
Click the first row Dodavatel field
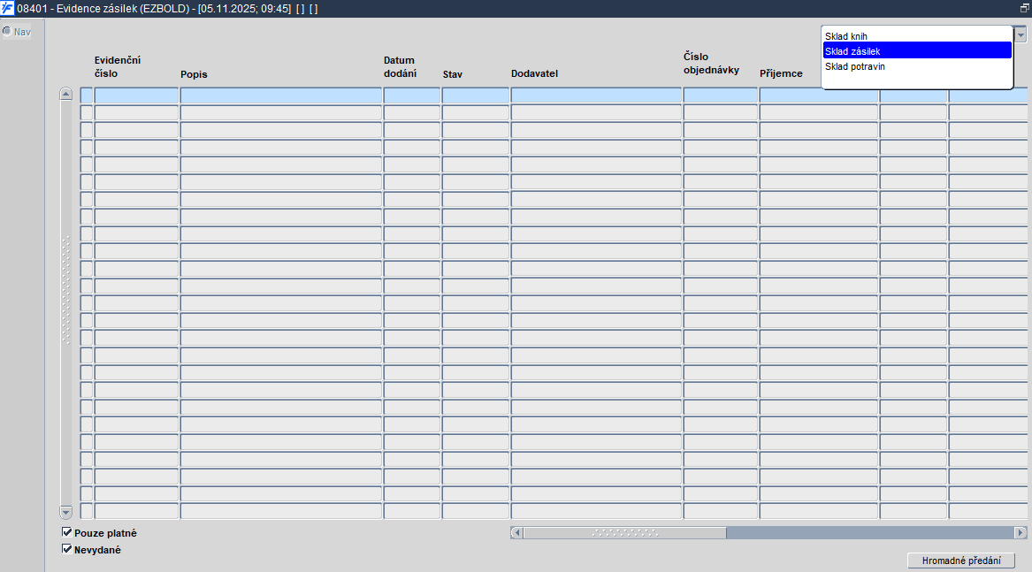[x=596, y=95]
